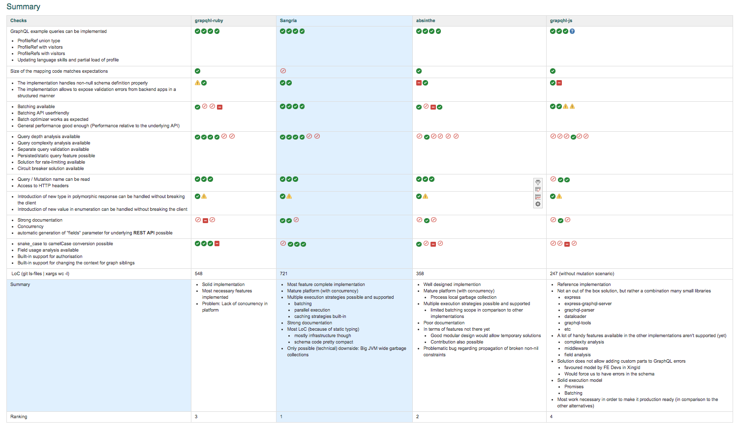Click grapqhl-js green check in Strong documentation row
Viewport: 739px width, 430px height.
(560, 220)
